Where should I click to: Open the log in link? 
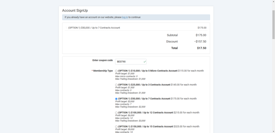point(125,17)
